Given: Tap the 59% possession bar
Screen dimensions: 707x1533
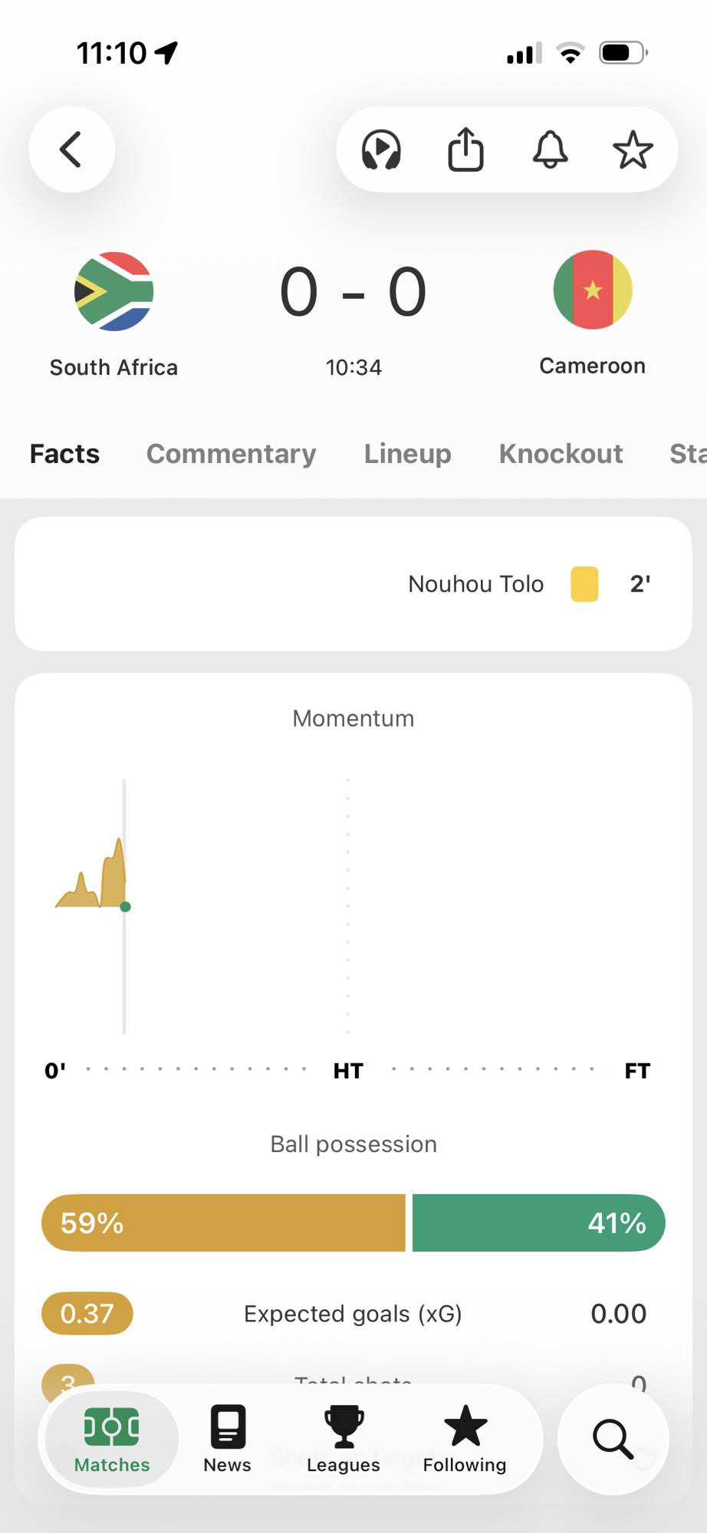Looking at the screenshot, I should [x=223, y=1223].
